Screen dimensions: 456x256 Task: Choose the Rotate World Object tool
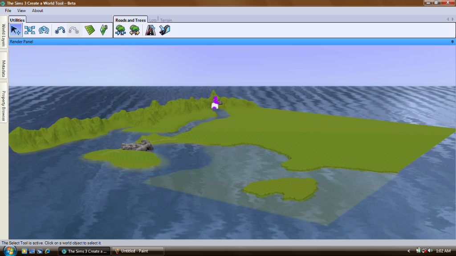coord(44,30)
